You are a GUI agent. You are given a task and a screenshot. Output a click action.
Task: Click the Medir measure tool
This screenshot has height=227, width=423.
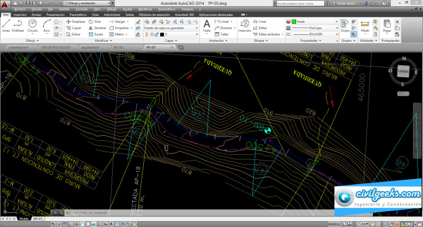365,26
